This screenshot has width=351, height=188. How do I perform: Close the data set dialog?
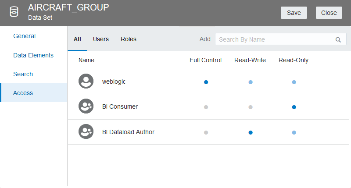329,13
